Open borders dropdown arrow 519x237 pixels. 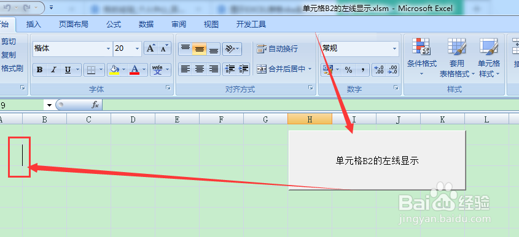point(101,70)
